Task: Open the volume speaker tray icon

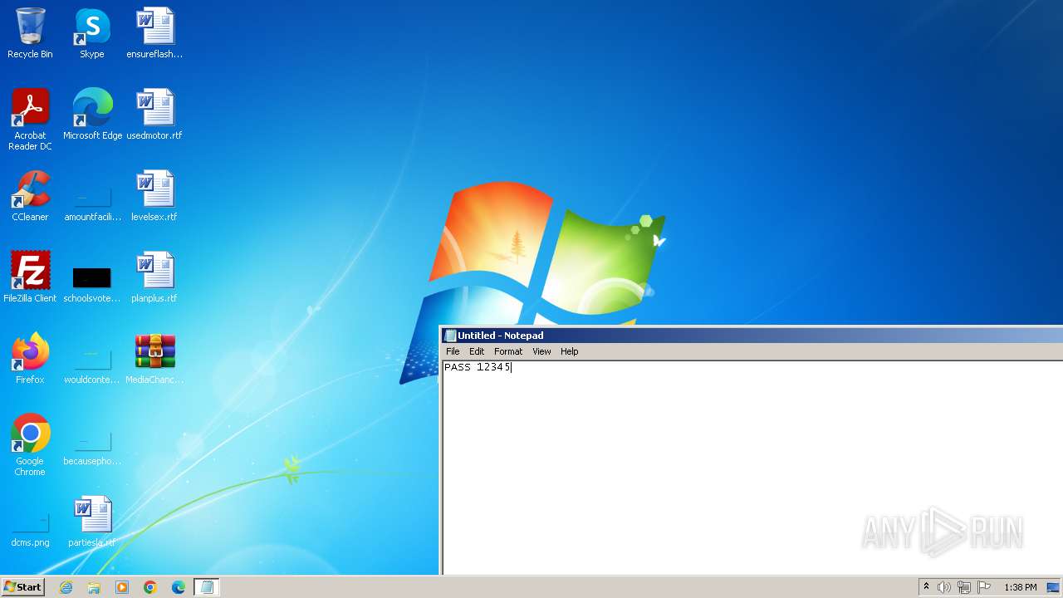Action: (x=944, y=587)
